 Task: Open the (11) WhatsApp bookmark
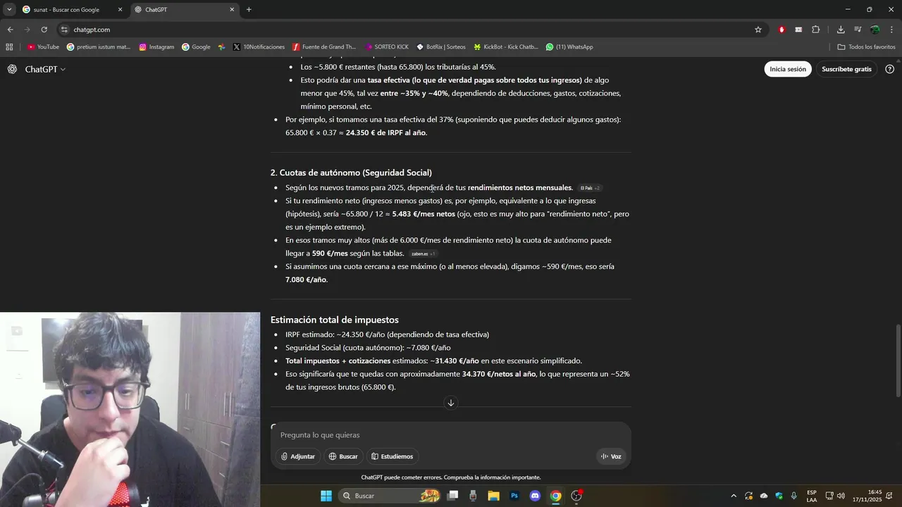(x=569, y=47)
